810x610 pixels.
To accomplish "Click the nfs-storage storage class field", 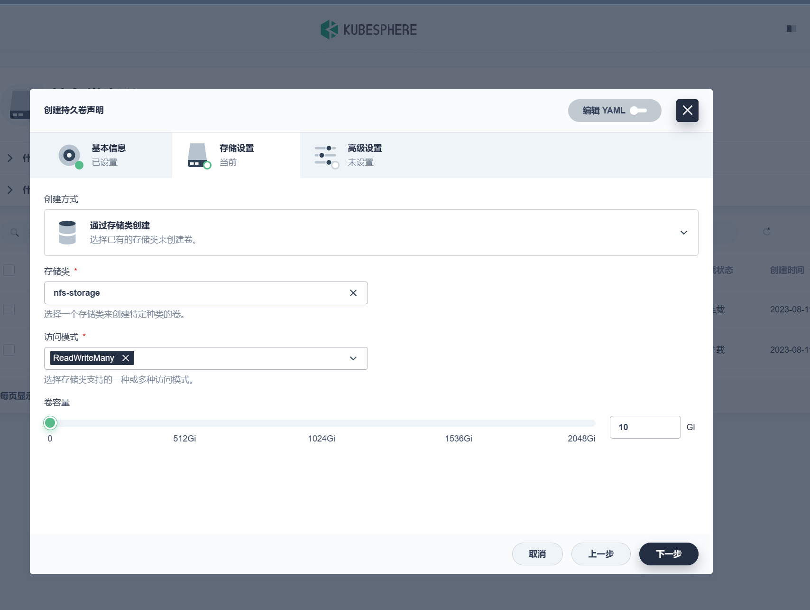I will point(206,293).
